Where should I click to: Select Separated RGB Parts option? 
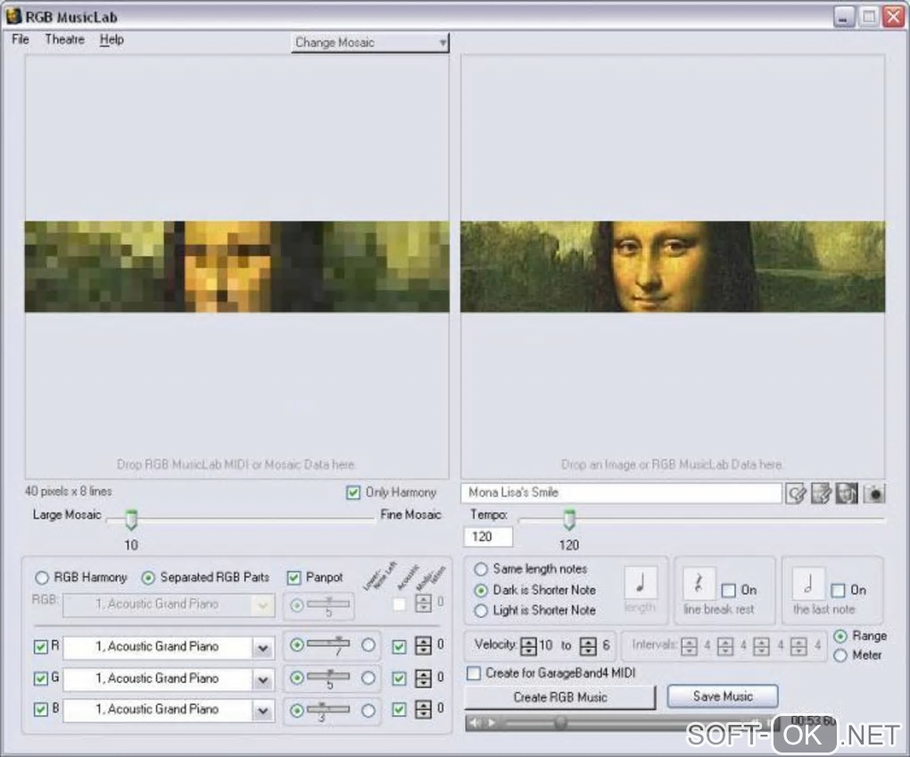148,578
